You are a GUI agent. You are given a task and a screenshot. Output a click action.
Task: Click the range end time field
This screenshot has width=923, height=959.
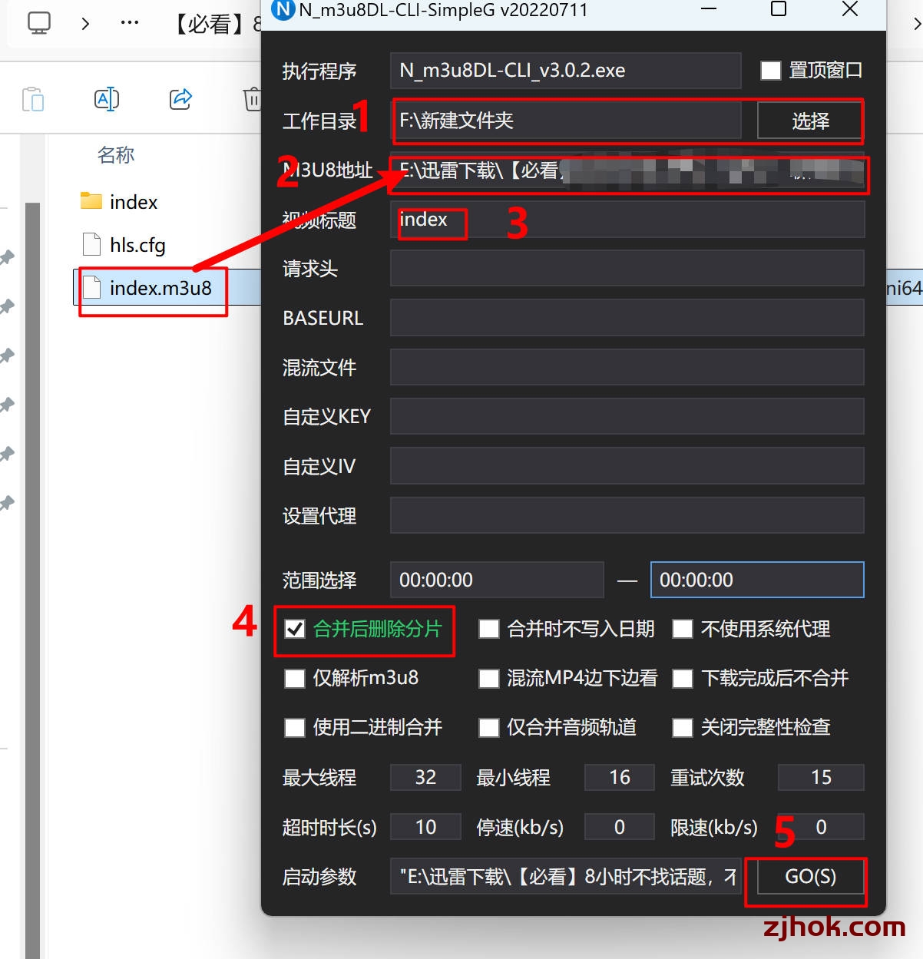pyautogui.click(x=757, y=580)
